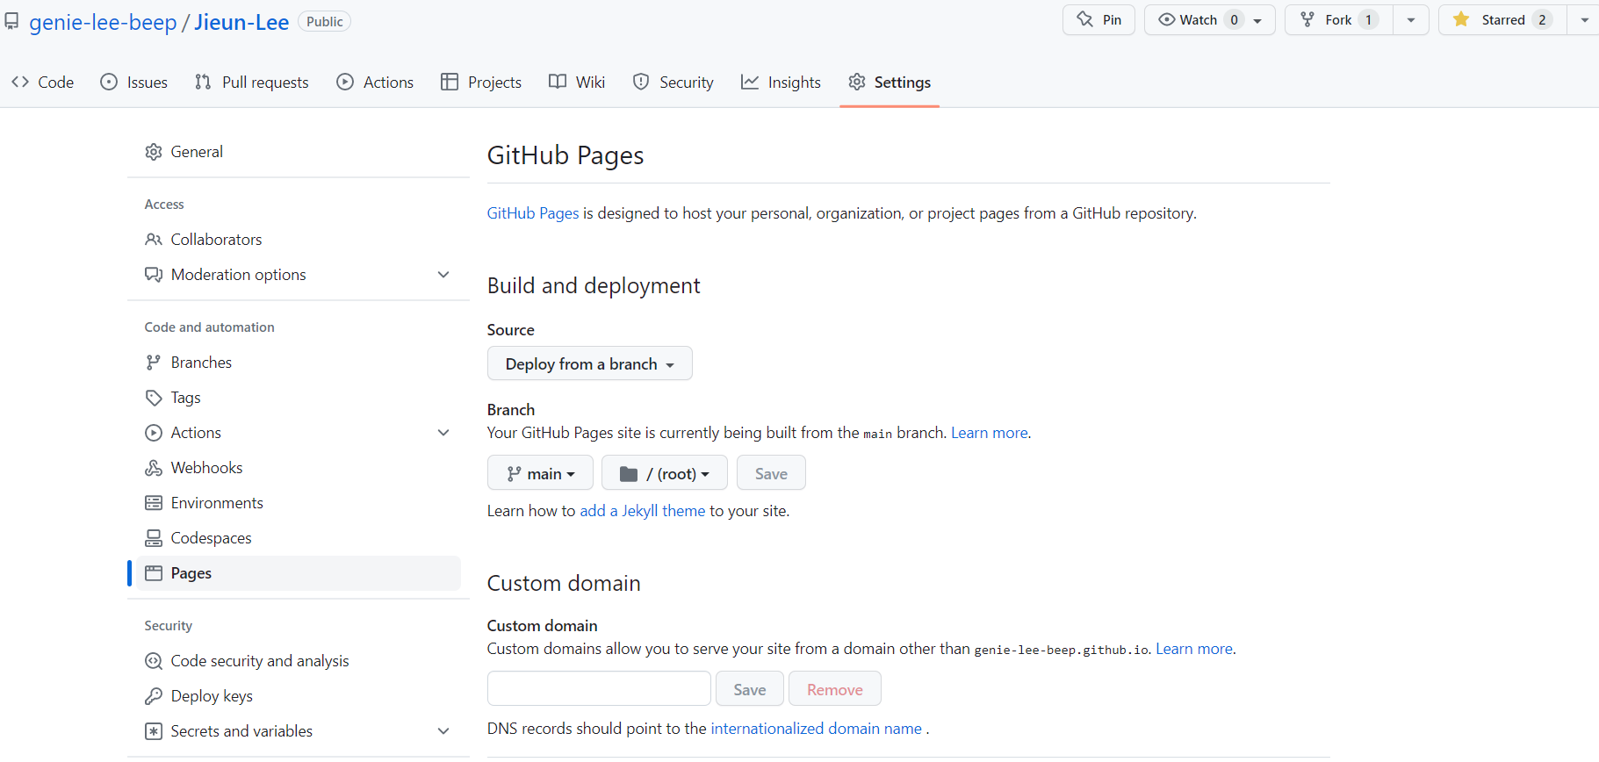The image size is (1599, 762).
Task: Click the Codespaces icon in sidebar
Action: [x=154, y=538]
